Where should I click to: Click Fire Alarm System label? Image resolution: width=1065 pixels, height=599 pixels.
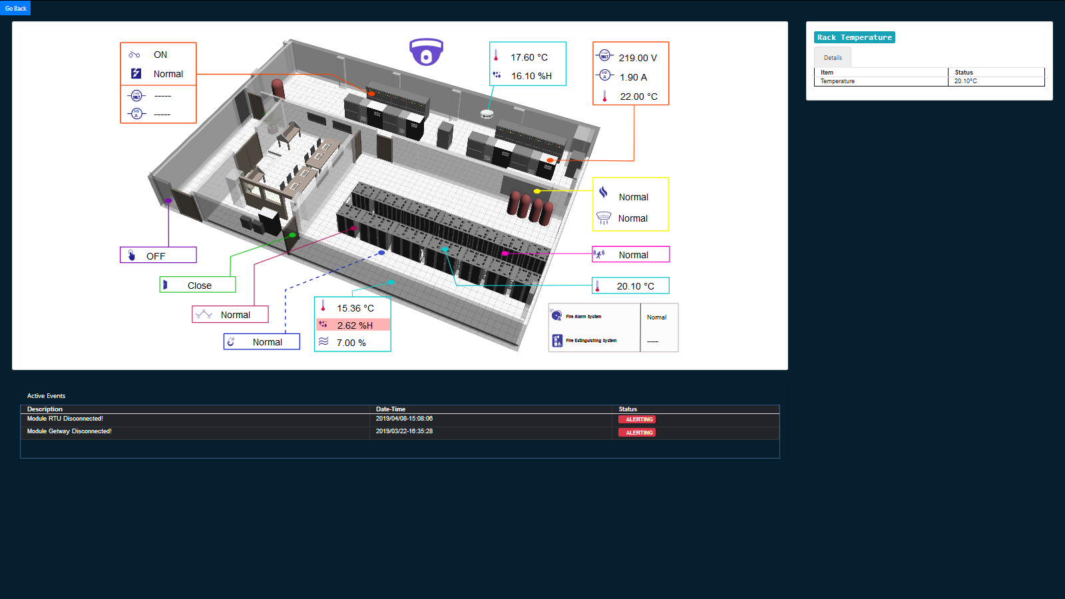[584, 317]
